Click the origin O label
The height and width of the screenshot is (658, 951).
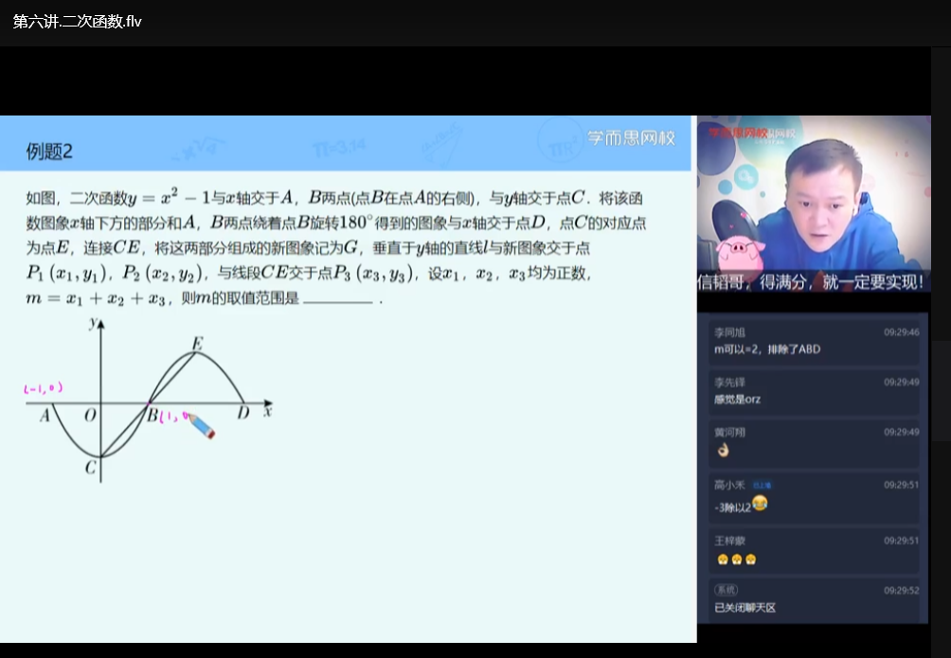90,416
